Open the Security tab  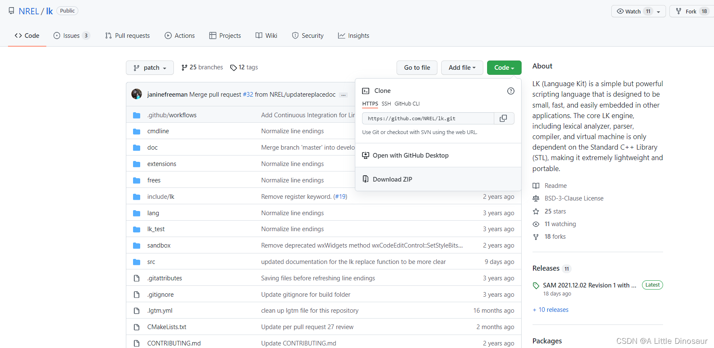(308, 36)
